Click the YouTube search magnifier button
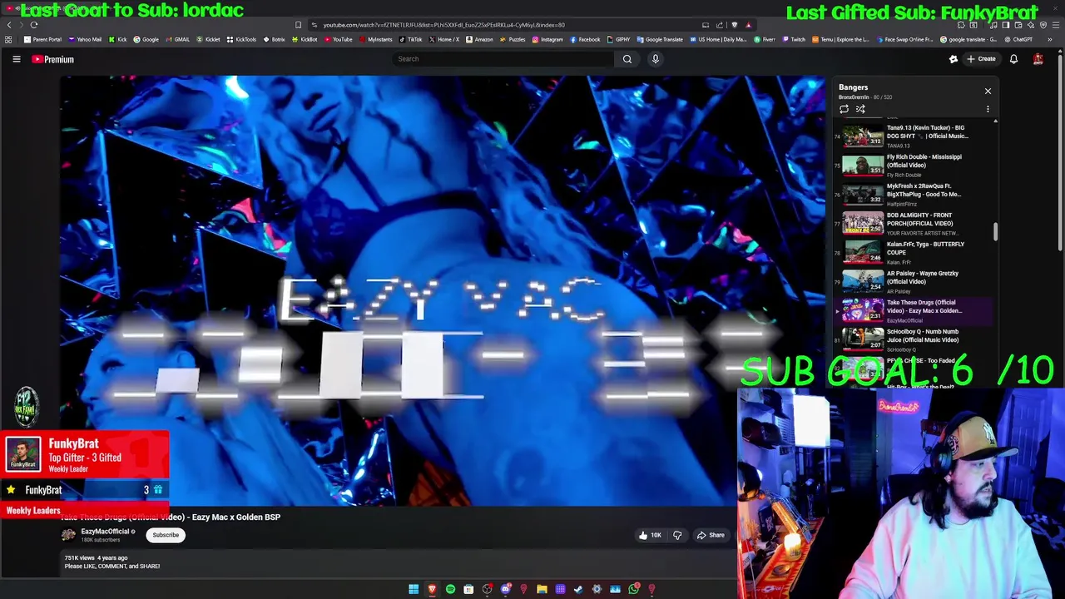This screenshot has height=599, width=1065. pyautogui.click(x=627, y=59)
